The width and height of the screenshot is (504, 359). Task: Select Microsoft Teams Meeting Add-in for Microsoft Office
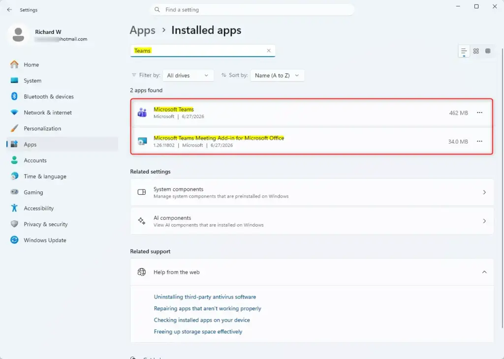click(219, 138)
